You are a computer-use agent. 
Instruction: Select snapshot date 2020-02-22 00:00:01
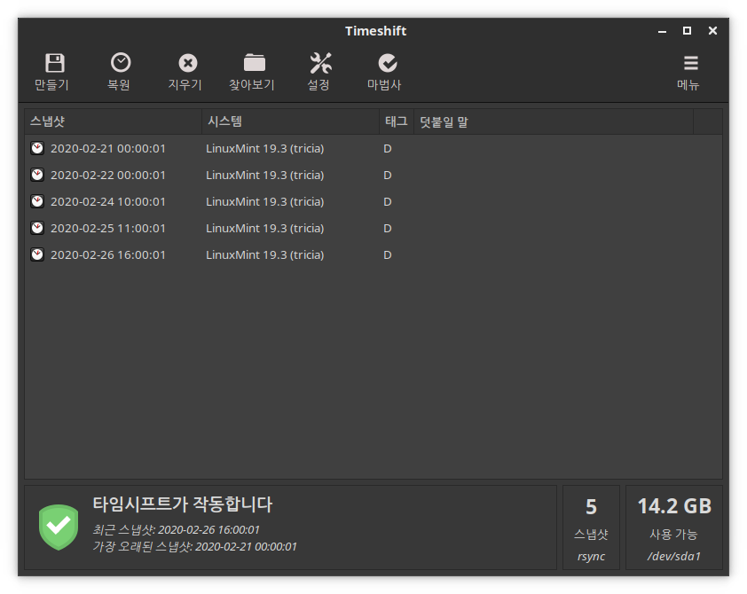[108, 176]
